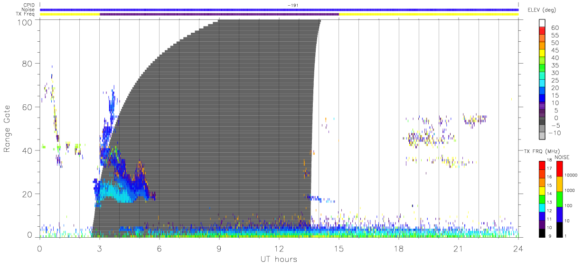This screenshot has width=583, height=269.
Task: Pick the red top NOISE legend segment
Action: coord(560,168)
